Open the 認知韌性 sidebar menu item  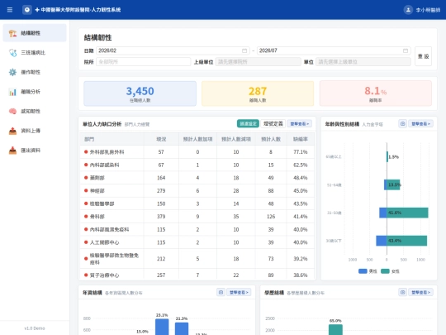[x=35, y=112]
